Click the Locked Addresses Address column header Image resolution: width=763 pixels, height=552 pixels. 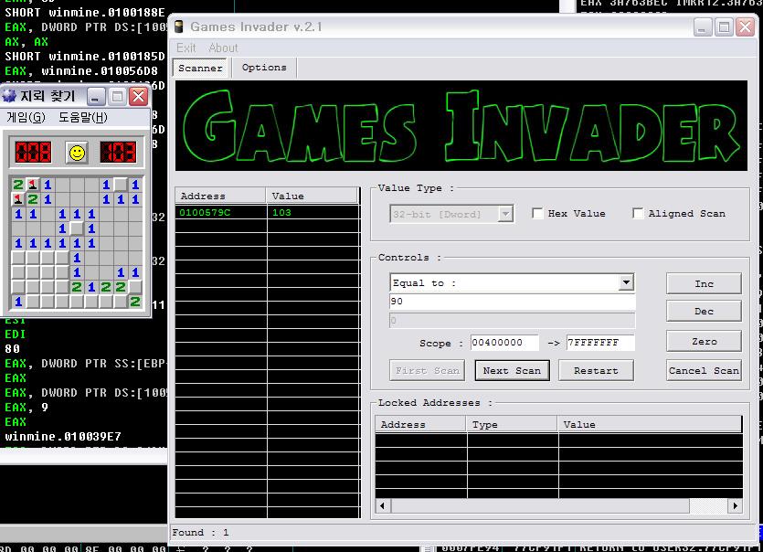point(420,424)
